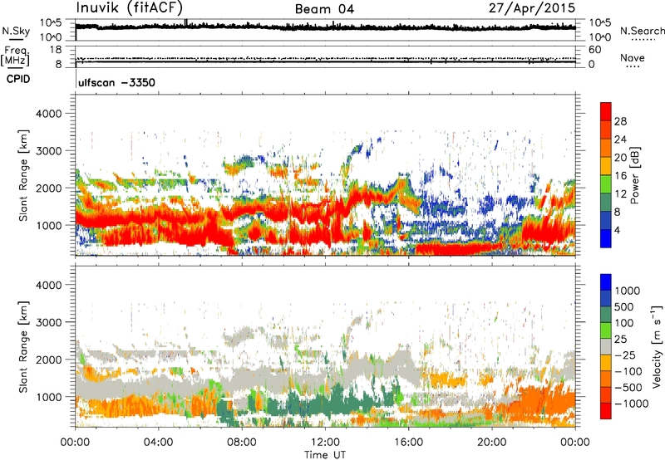Screen dimensions: 665x460
Task: Click the 'Freq. [MHz]' axis label
Action: (15, 56)
